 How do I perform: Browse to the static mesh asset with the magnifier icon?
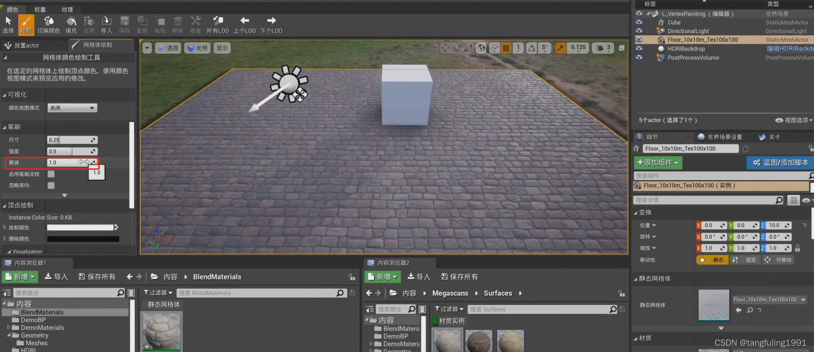click(x=750, y=310)
